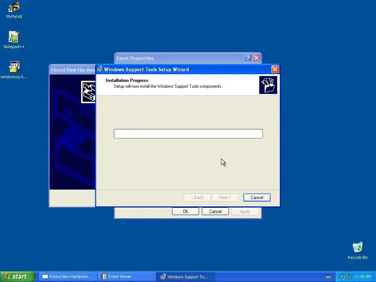Close the Windows Support Tools Setup Wizard
376x282 pixels.
click(x=275, y=69)
